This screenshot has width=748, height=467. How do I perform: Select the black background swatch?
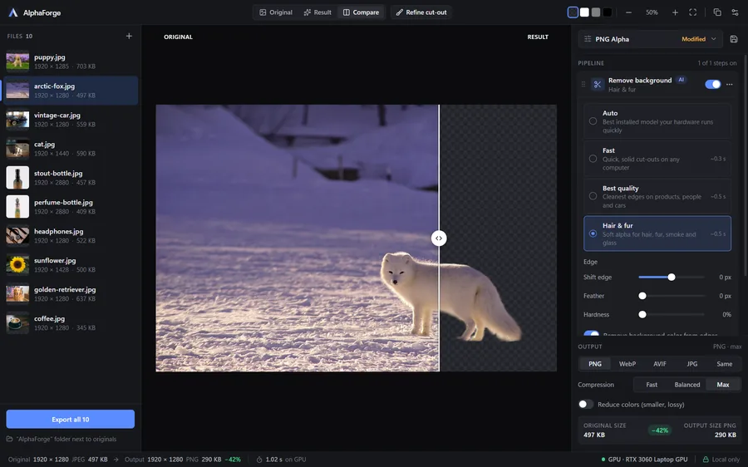(608, 12)
